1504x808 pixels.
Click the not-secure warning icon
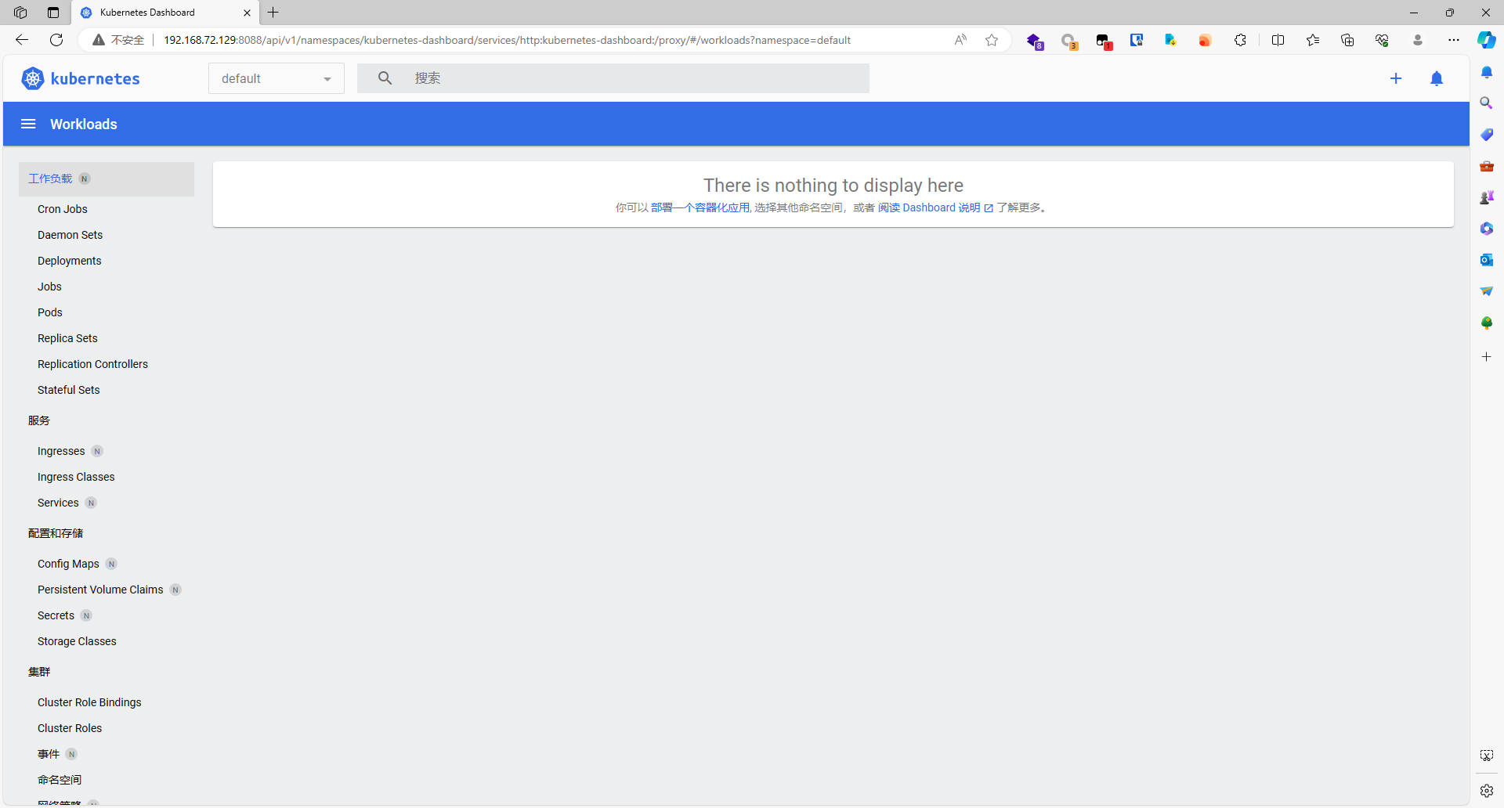click(99, 40)
